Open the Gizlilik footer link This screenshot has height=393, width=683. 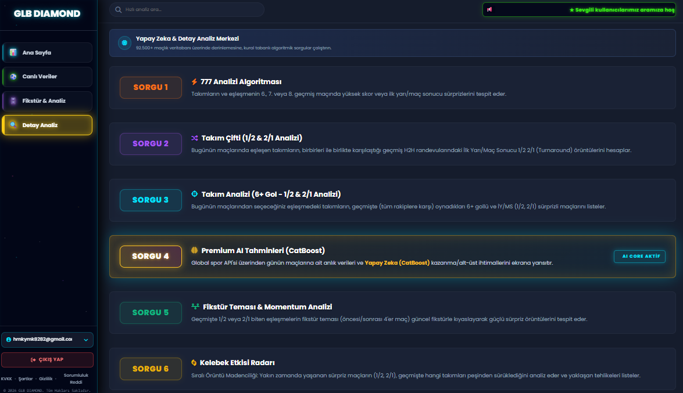click(46, 378)
